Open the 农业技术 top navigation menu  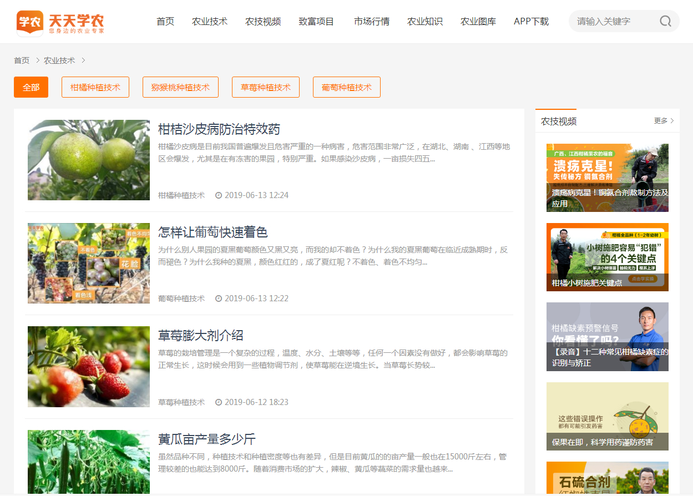pos(210,22)
